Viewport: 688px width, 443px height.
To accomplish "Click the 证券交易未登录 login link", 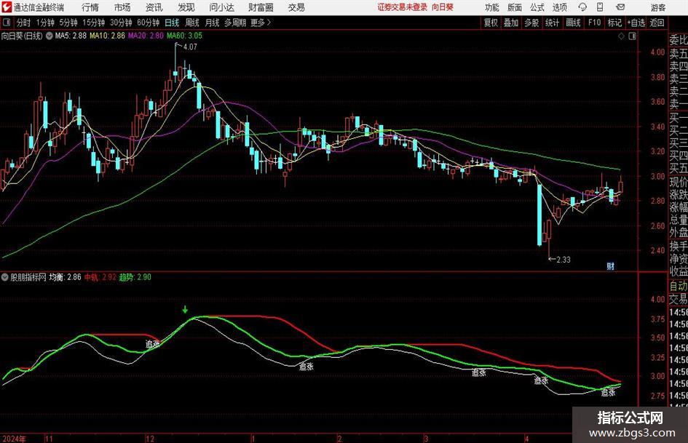I will point(402,7).
